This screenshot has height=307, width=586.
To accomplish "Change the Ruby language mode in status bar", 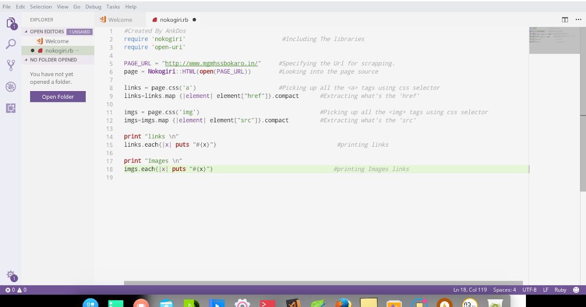I will tap(560, 289).
